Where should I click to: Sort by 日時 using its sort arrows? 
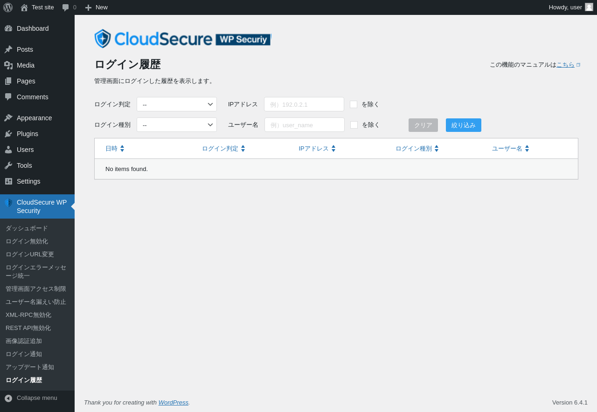click(x=122, y=148)
